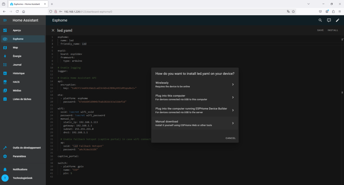Save the led.yaml configuration
Viewport: 344px width, 185px height.
point(320,30)
